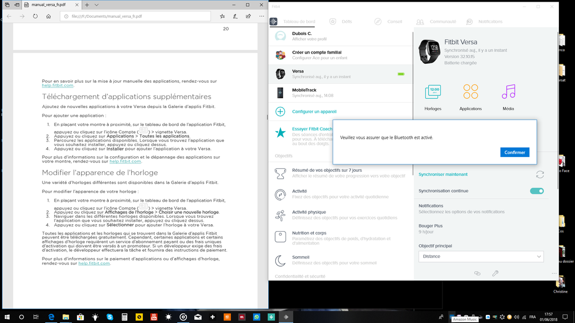Open the Applications gallery icon
The image size is (575, 323).
point(470,91)
